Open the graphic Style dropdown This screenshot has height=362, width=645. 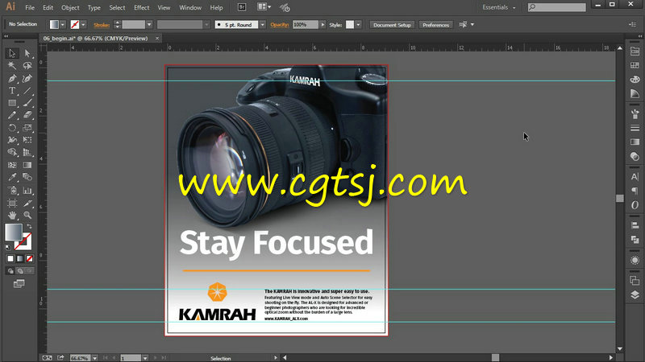358,25
